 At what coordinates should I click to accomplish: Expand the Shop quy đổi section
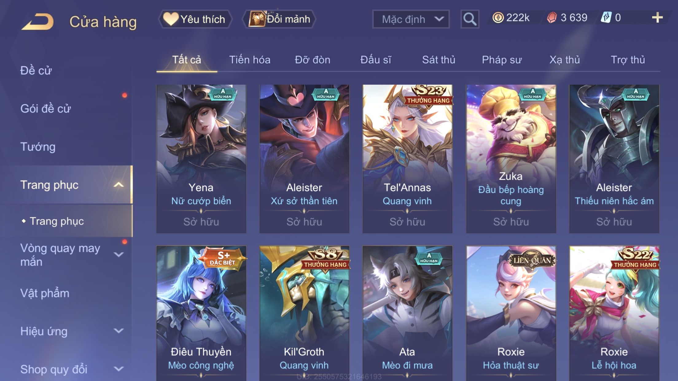[x=119, y=369]
